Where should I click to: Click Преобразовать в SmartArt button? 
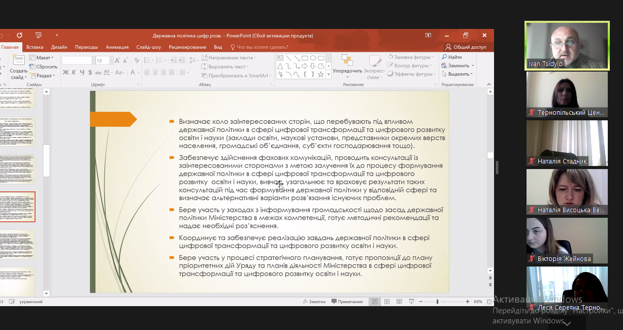tap(236, 75)
